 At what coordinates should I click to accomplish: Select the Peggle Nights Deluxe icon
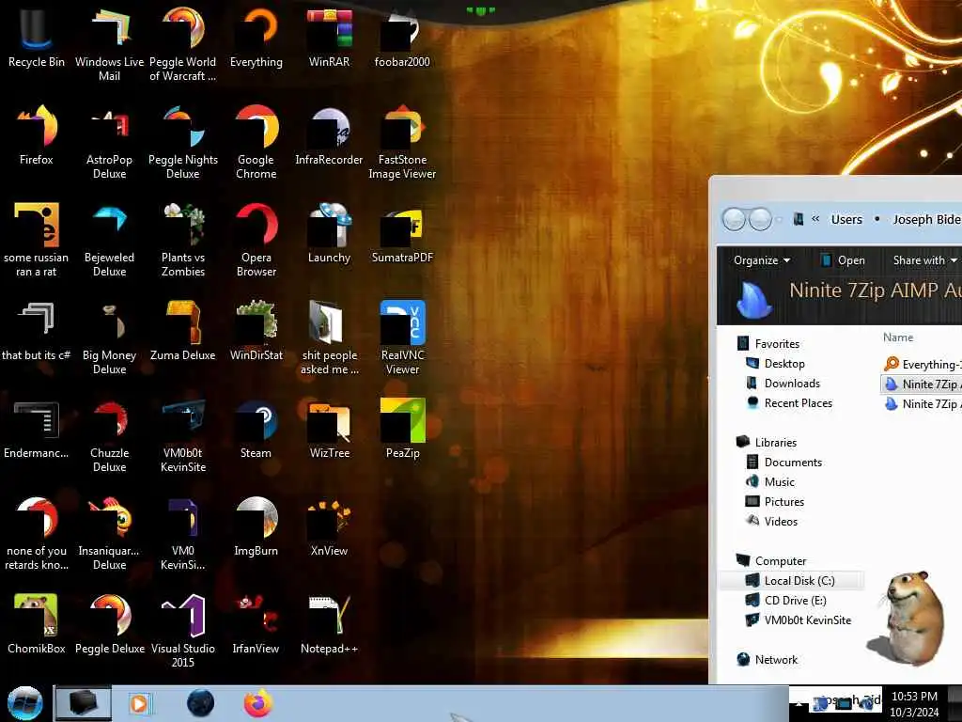(183, 143)
